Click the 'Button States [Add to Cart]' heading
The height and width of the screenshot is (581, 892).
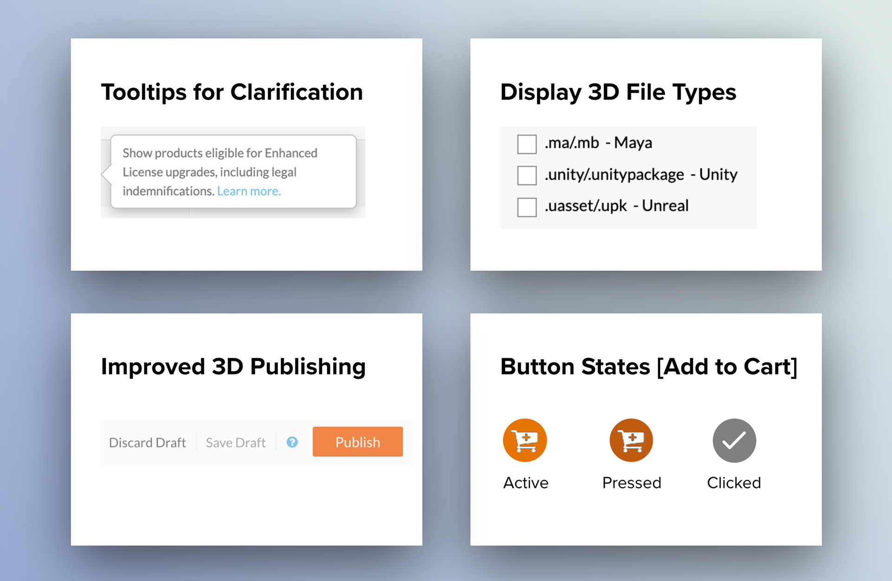[x=649, y=367]
